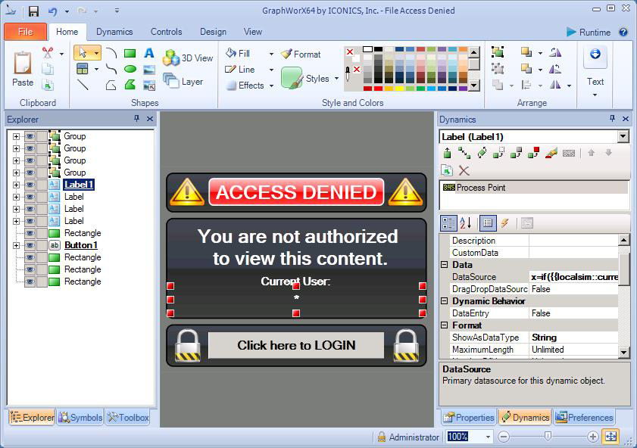Select the ellipse shape tool

tap(130, 69)
